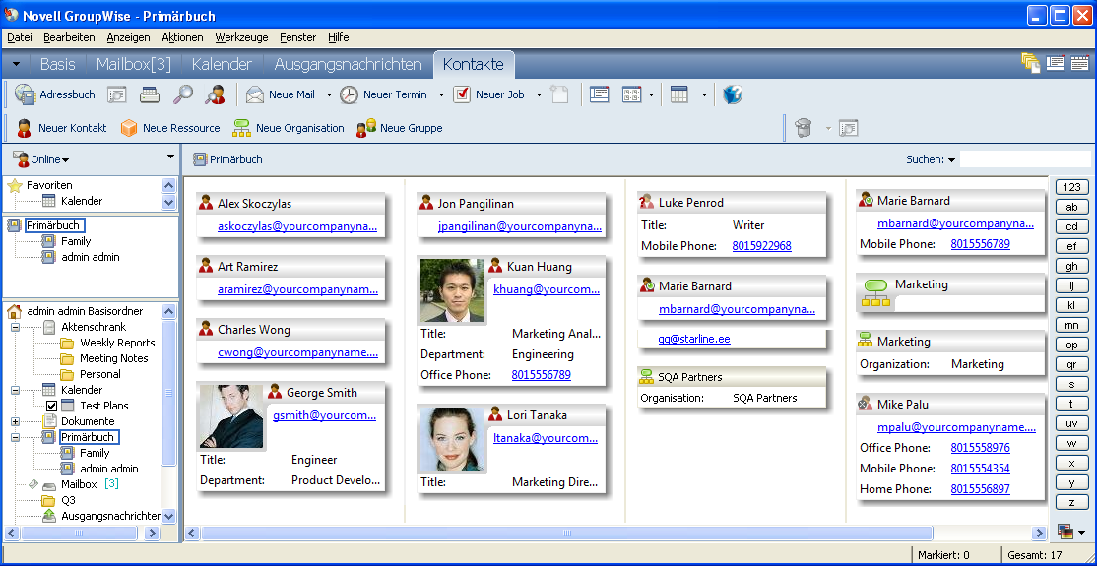
Task: Switch to the Mailbox[3] tab
Action: [134, 64]
